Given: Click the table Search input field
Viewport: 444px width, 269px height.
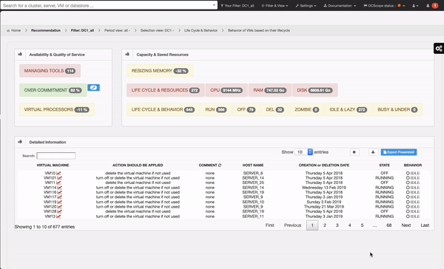Looking at the screenshot, I should 56,156.
